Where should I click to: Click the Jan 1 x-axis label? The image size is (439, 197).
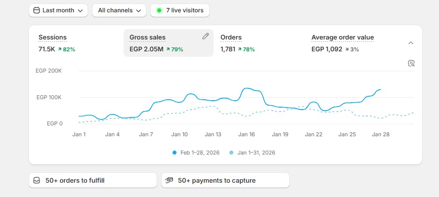(79, 134)
